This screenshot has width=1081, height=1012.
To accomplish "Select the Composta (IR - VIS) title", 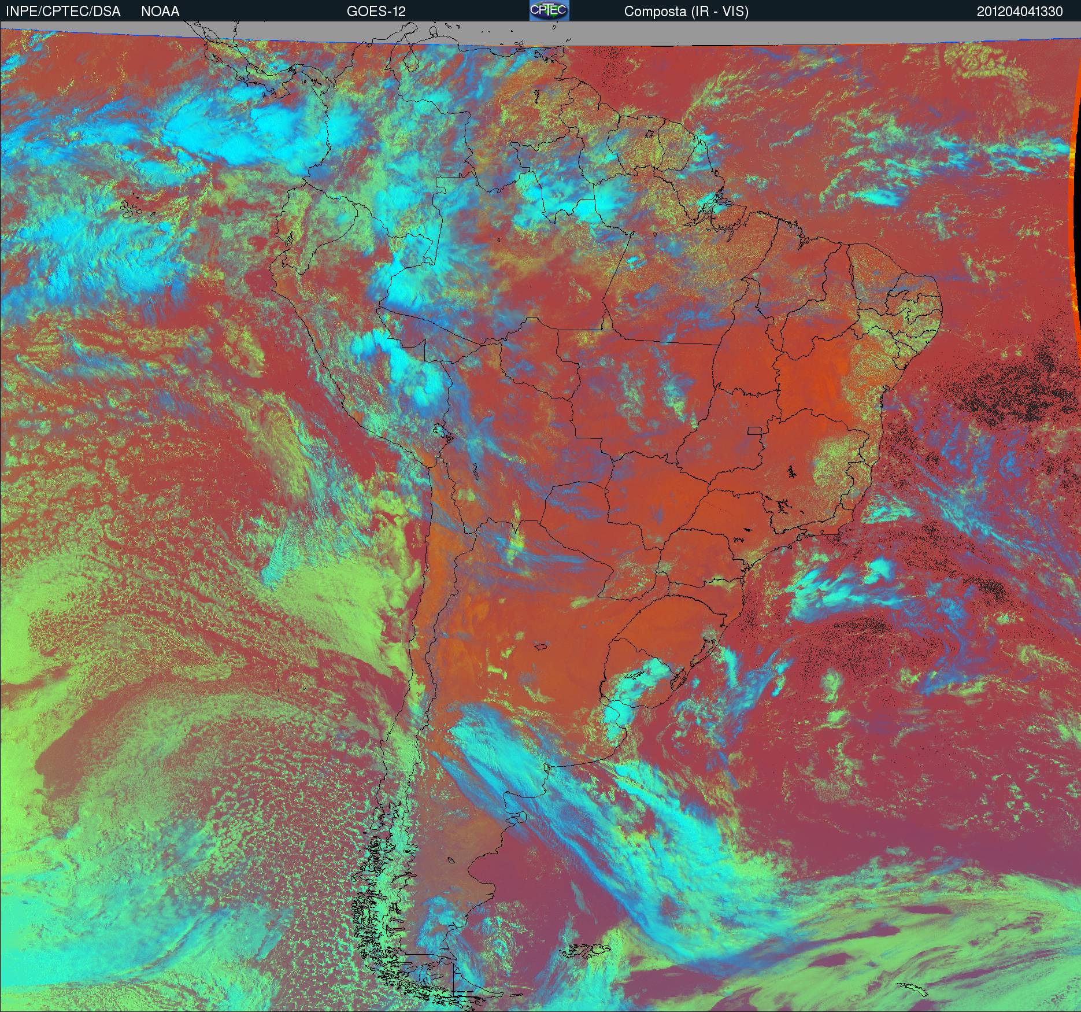I will pyautogui.click(x=686, y=12).
